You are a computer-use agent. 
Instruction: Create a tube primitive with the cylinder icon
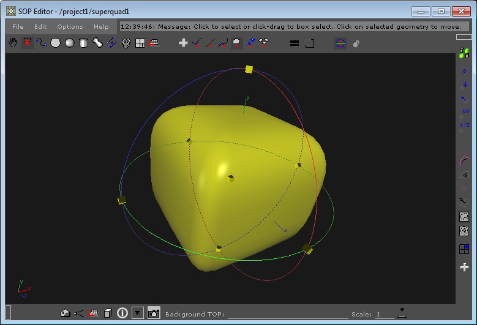tap(83, 43)
